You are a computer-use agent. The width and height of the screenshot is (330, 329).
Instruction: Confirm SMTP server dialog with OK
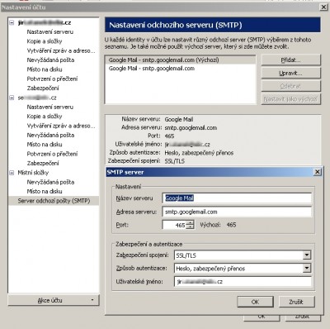[x=255, y=302]
